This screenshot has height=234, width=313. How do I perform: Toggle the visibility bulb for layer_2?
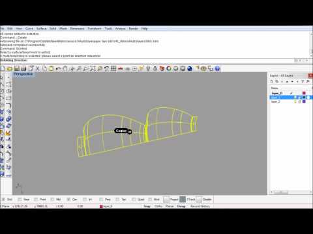coord(295,101)
